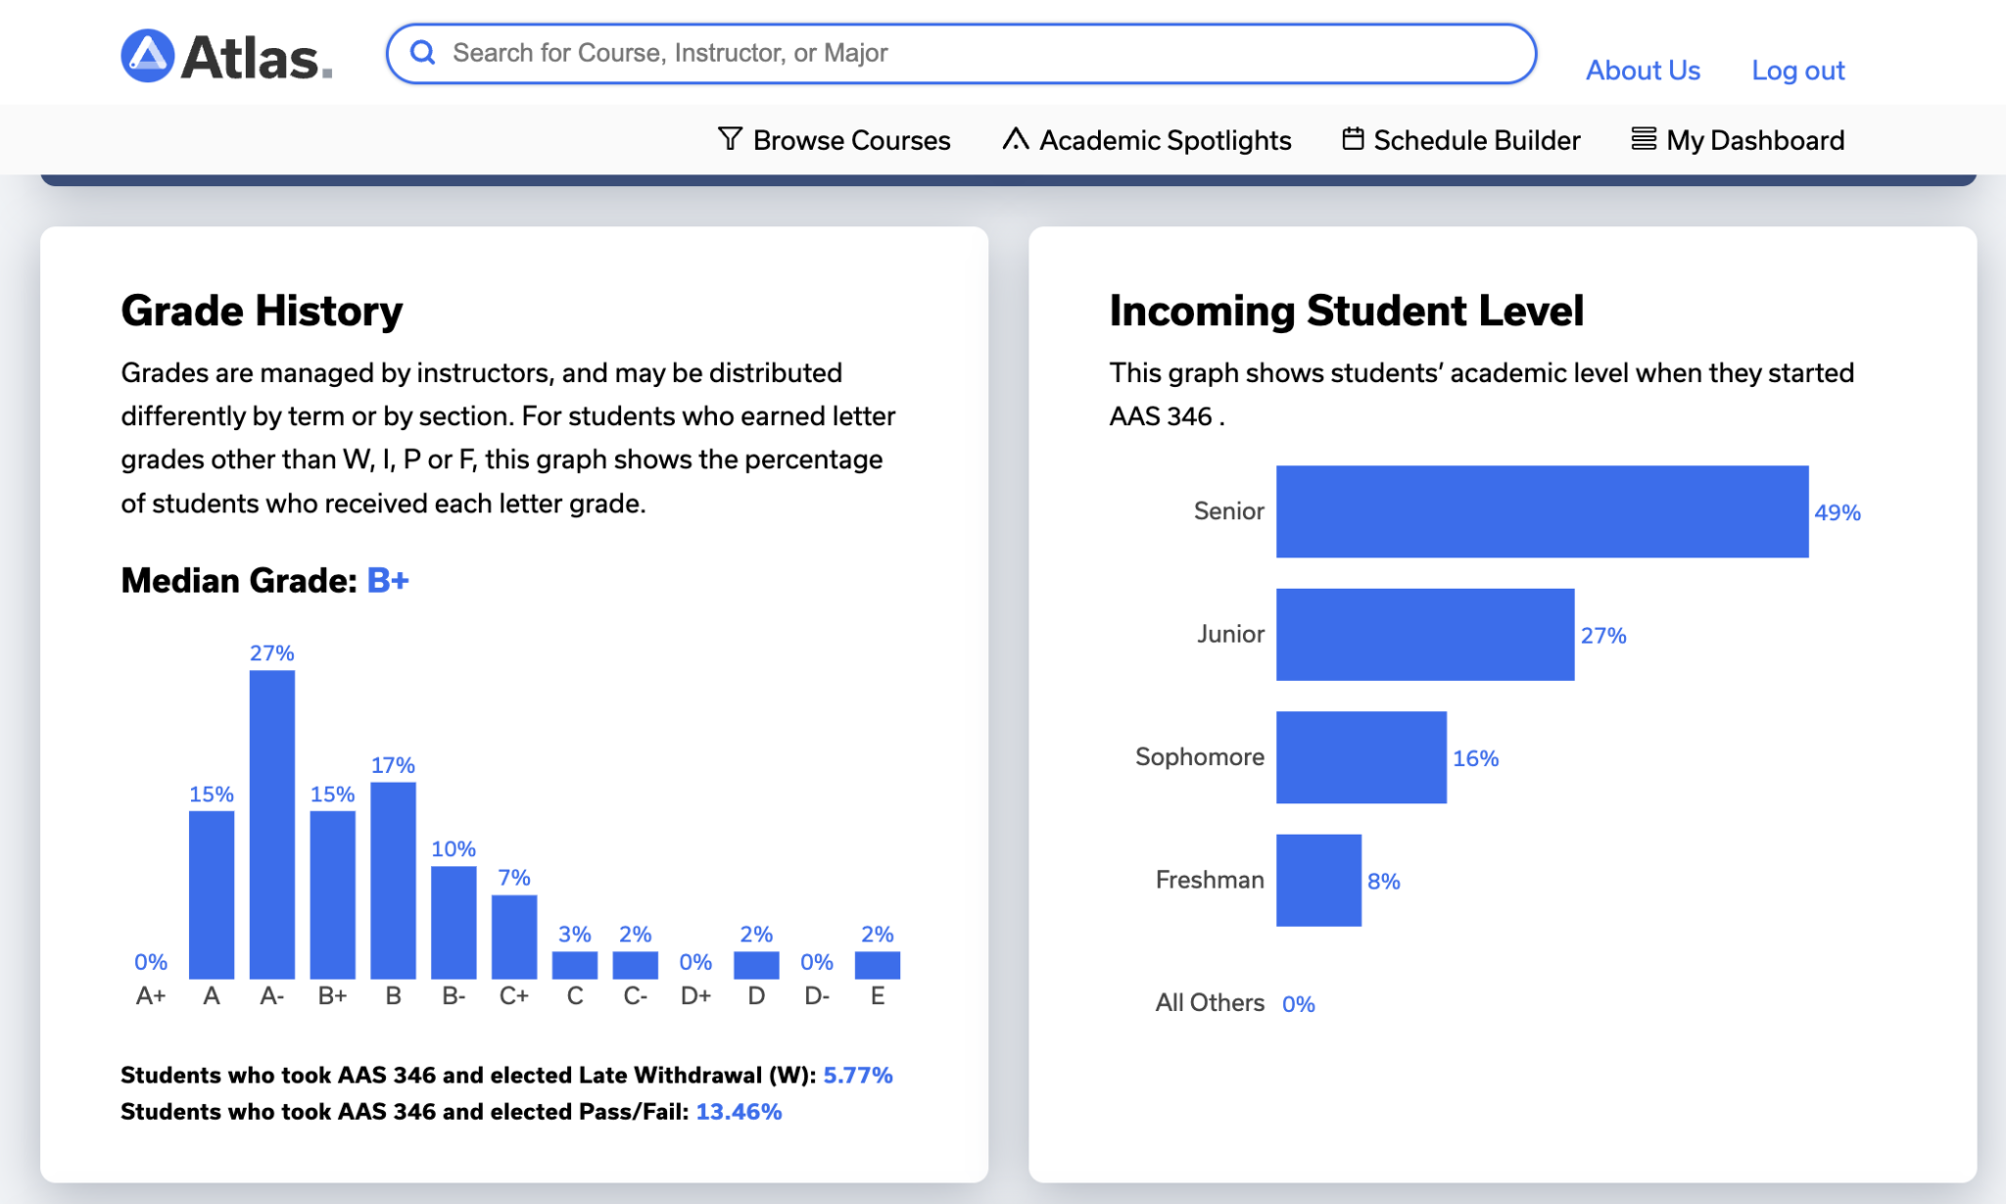Open My Dashboard from the navigation bar

(1753, 140)
